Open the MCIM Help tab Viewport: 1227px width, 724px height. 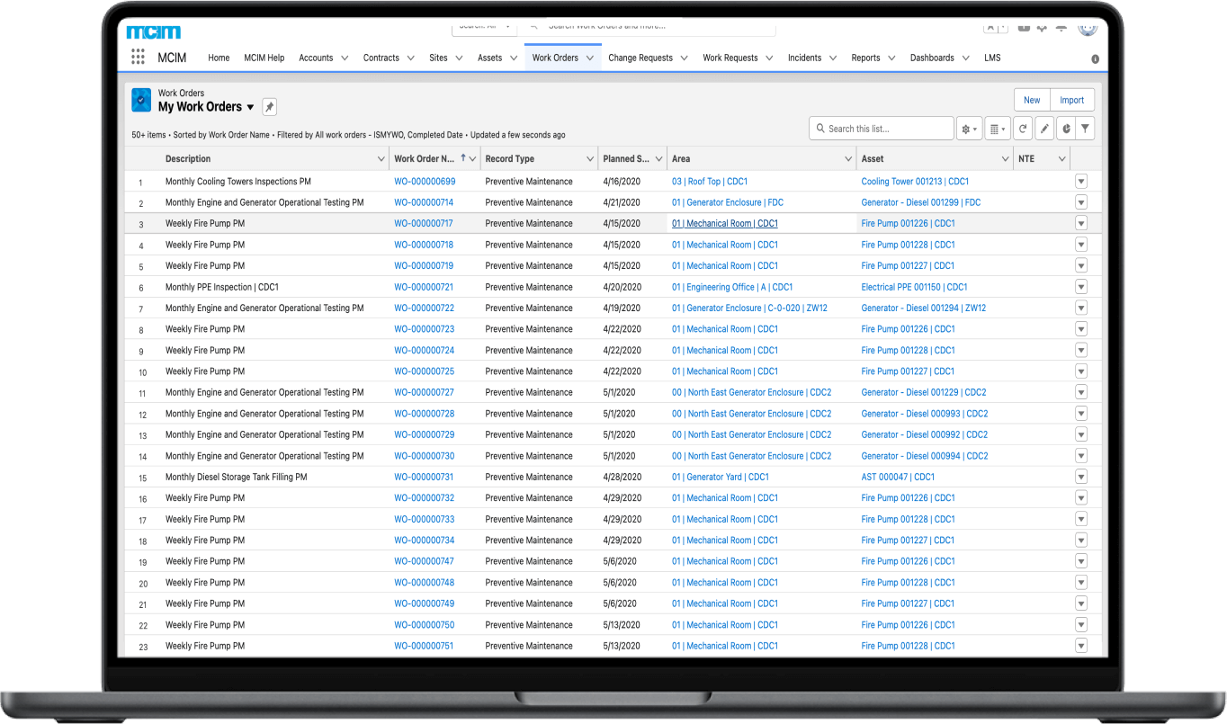(x=264, y=58)
